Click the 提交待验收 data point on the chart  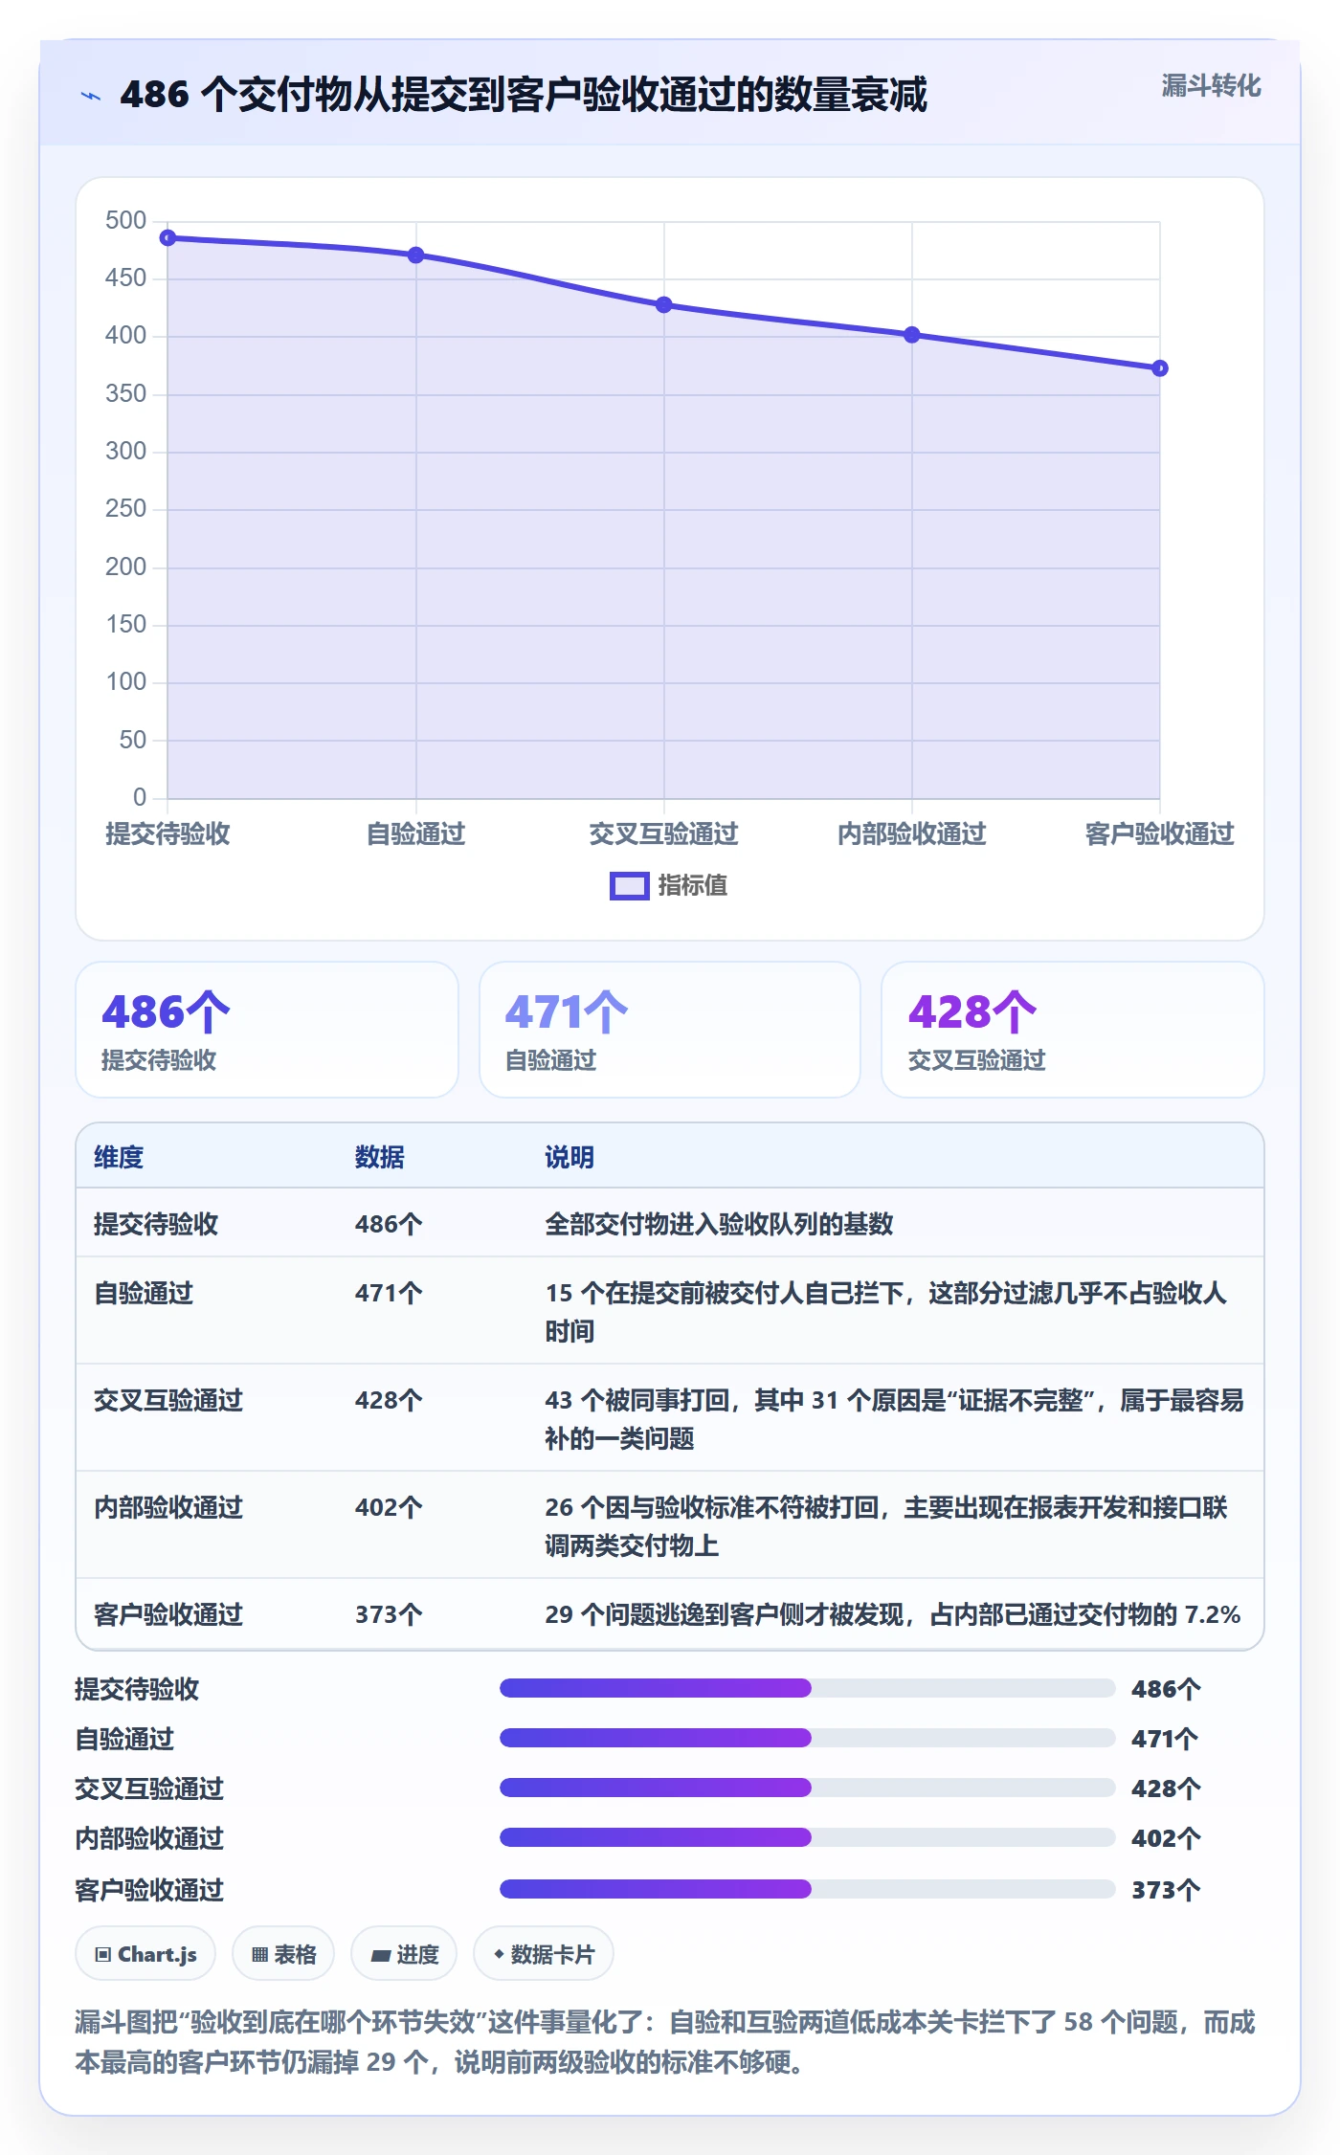pos(167,237)
